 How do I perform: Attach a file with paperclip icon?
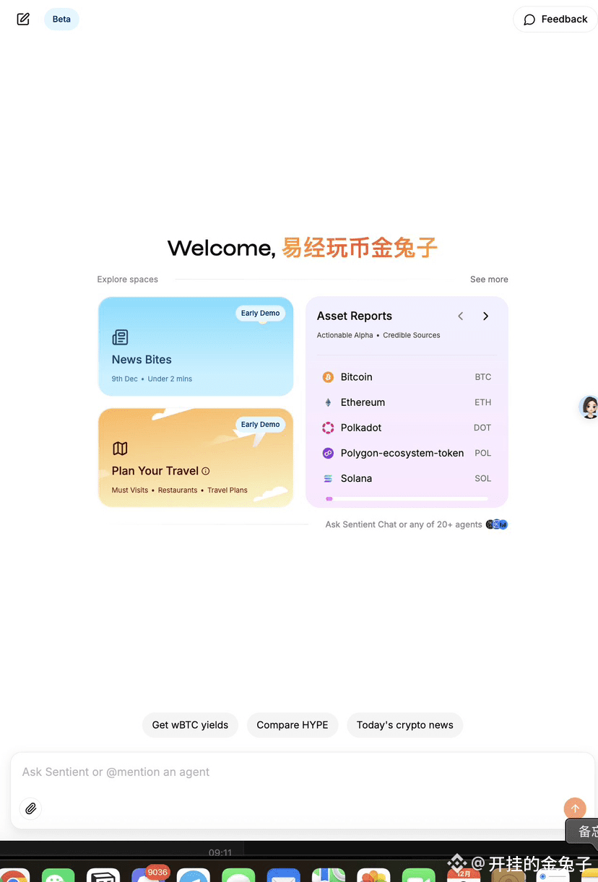(x=30, y=808)
